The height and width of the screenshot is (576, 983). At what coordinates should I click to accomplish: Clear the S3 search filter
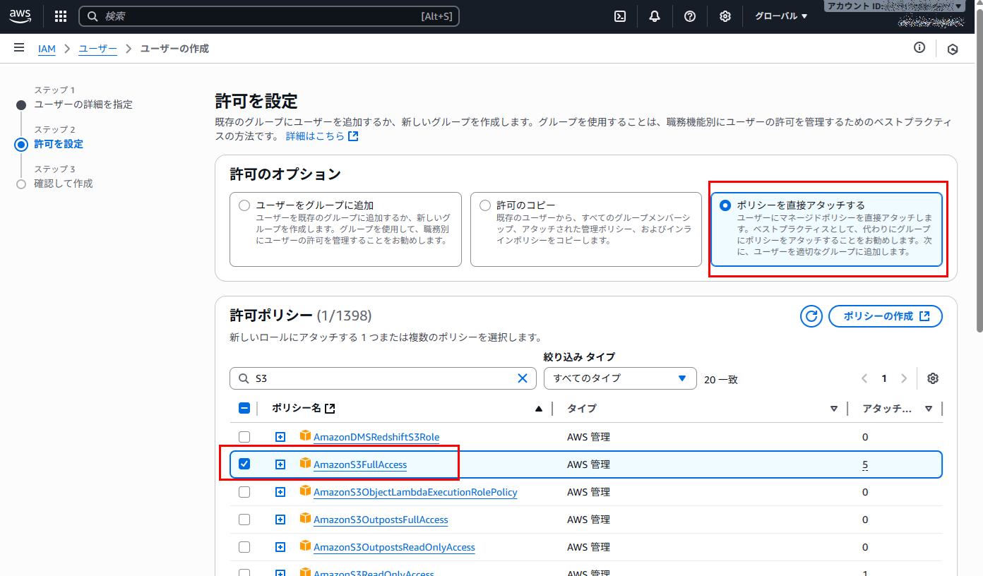point(523,378)
